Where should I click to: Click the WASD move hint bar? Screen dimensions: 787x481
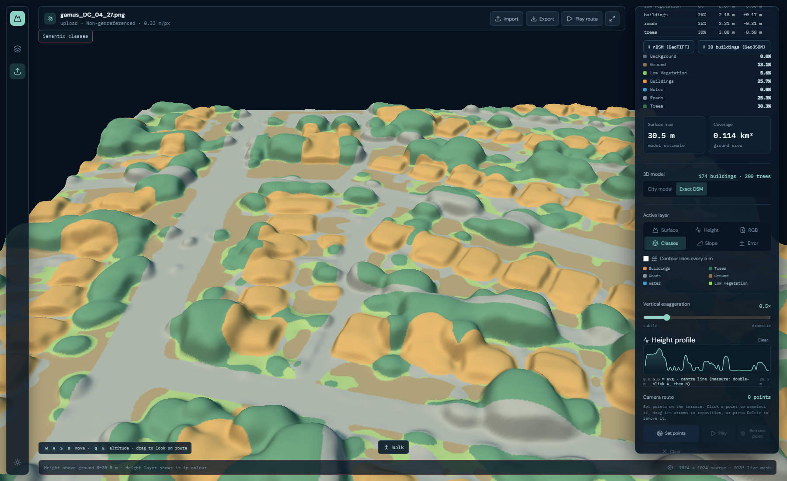coord(115,448)
